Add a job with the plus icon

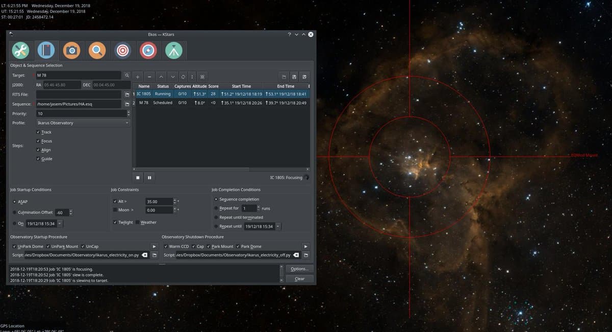click(x=137, y=76)
